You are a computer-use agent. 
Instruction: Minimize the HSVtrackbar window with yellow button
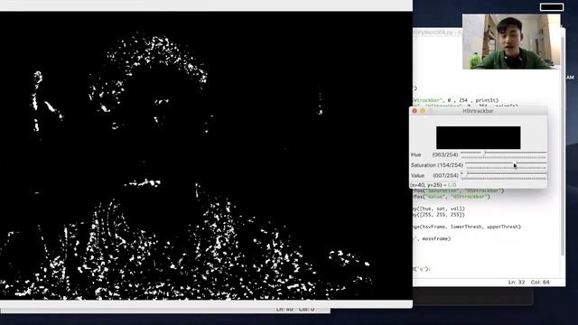[423, 111]
